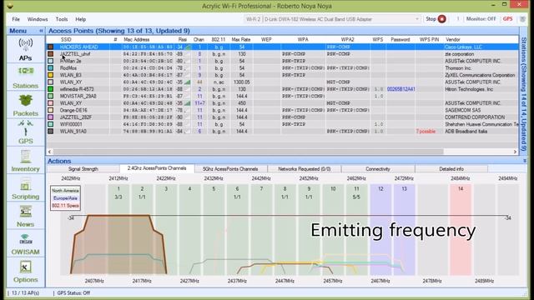
Task: Expand the Stations side panel
Action: pos(524,93)
